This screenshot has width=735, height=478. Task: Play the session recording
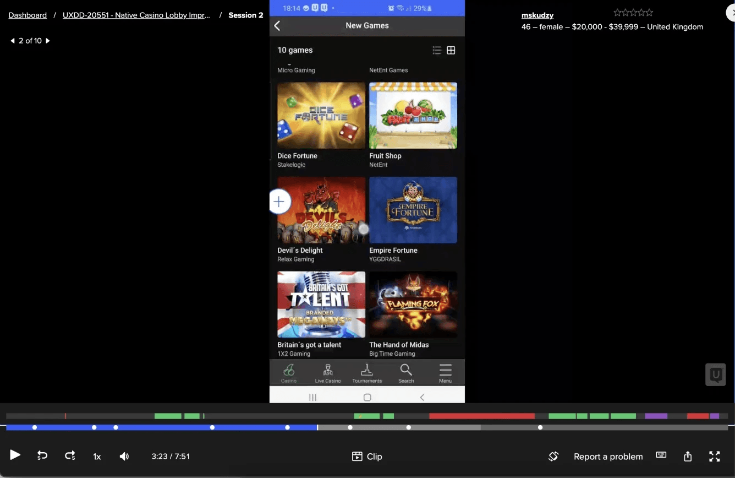point(15,455)
